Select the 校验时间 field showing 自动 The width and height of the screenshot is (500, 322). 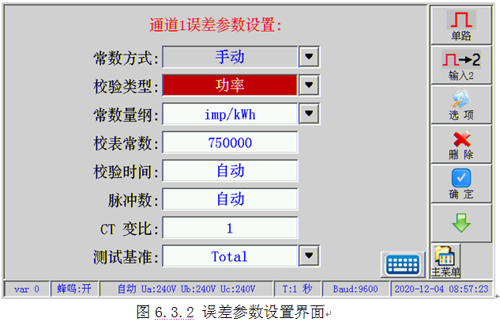[230, 171]
